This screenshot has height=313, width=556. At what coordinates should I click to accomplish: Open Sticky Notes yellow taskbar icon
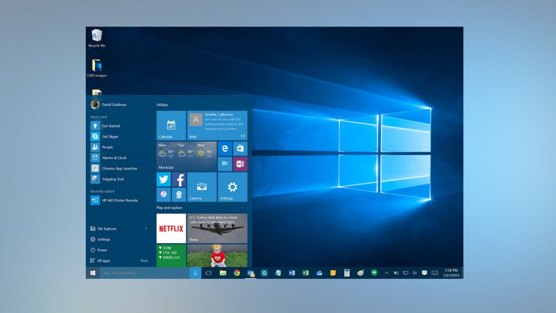(333, 273)
